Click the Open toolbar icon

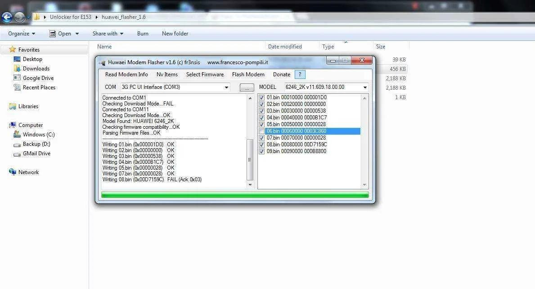53,33
